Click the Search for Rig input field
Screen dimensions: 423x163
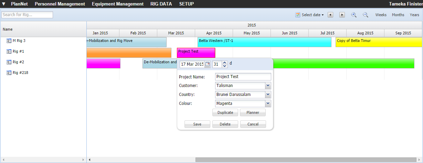27,15
